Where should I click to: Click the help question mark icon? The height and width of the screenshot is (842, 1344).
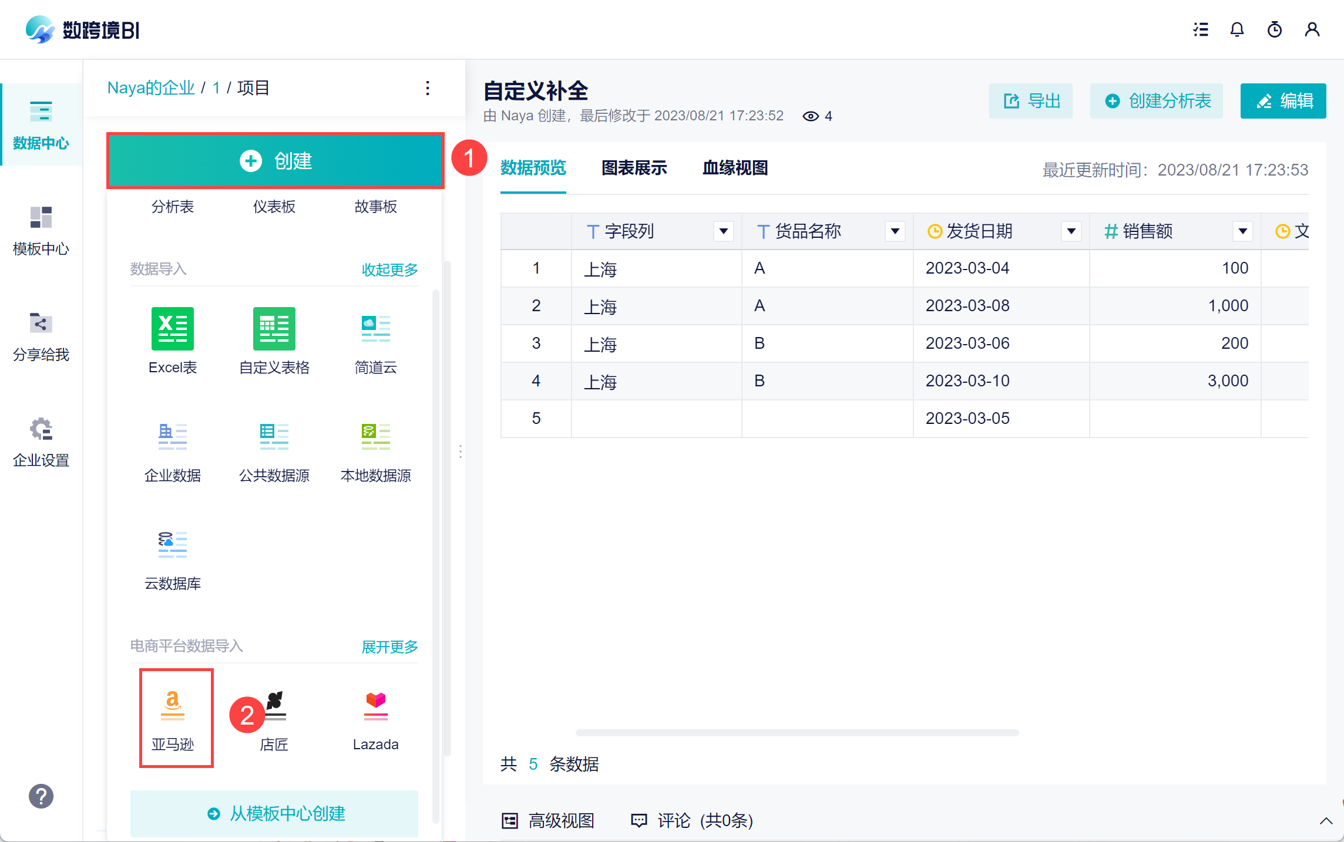[x=41, y=796]
